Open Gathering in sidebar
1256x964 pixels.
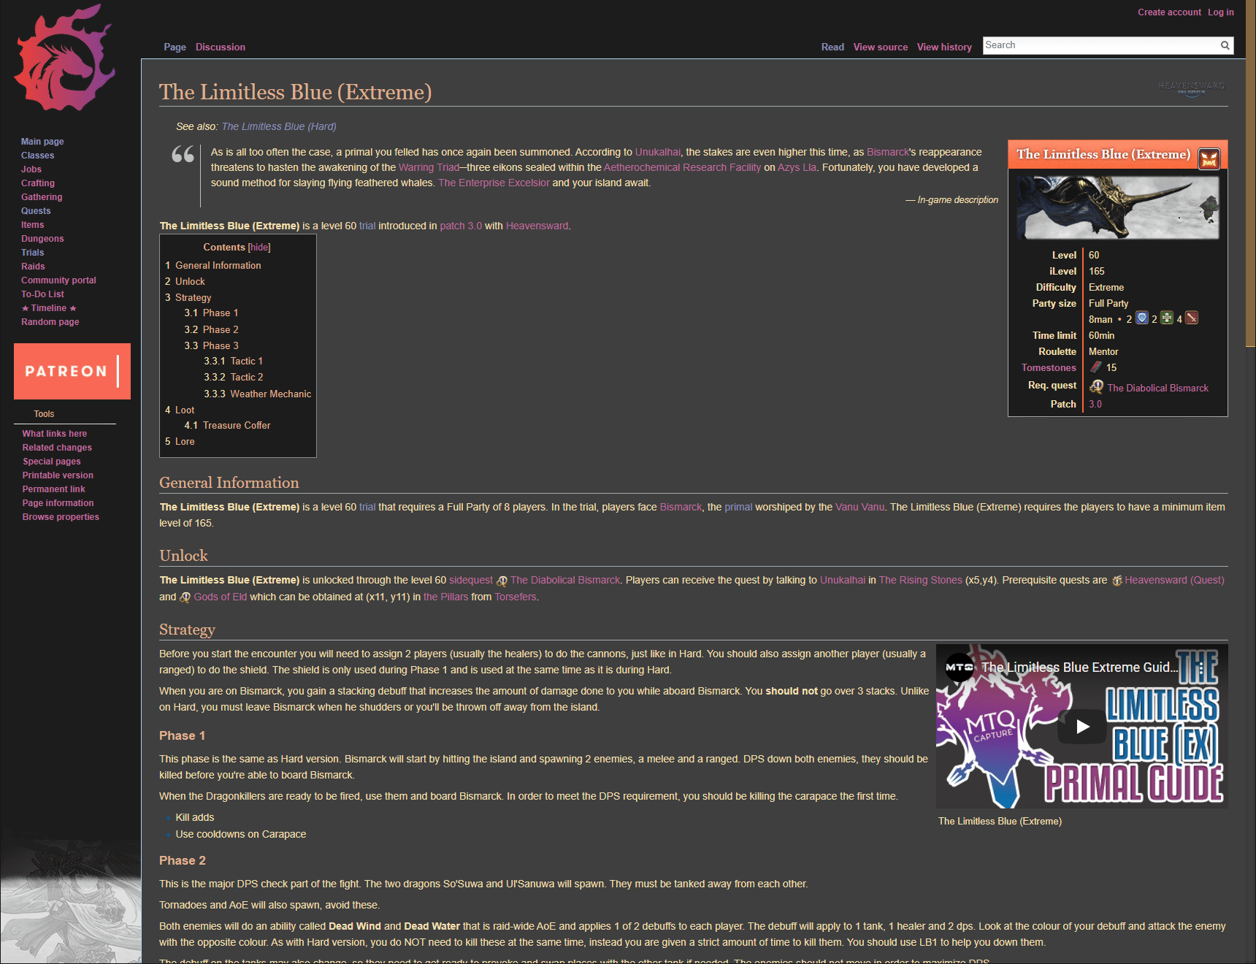(42, 197)
